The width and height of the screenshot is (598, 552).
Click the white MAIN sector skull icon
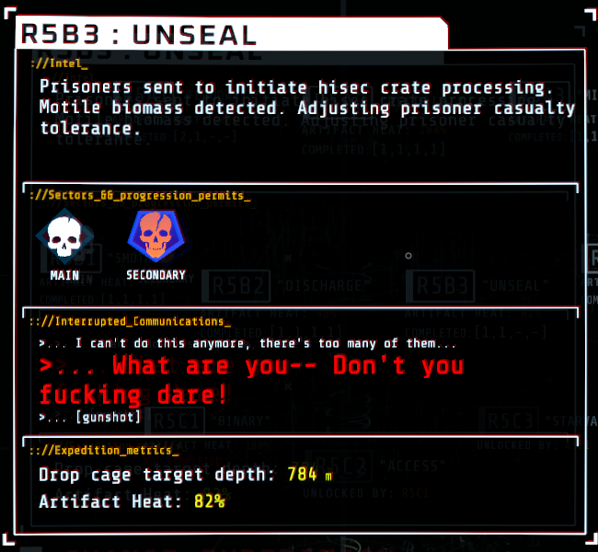tap(64, 236)
